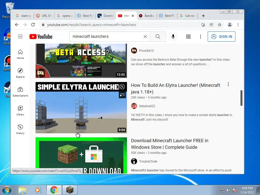
Task: Open History in the sidebar
Action: pyautogui.click(x=20, y=129)
